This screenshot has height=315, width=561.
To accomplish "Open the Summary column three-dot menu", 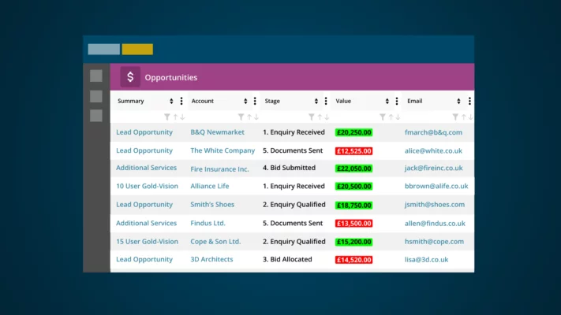I will click(x=181, y=101).
